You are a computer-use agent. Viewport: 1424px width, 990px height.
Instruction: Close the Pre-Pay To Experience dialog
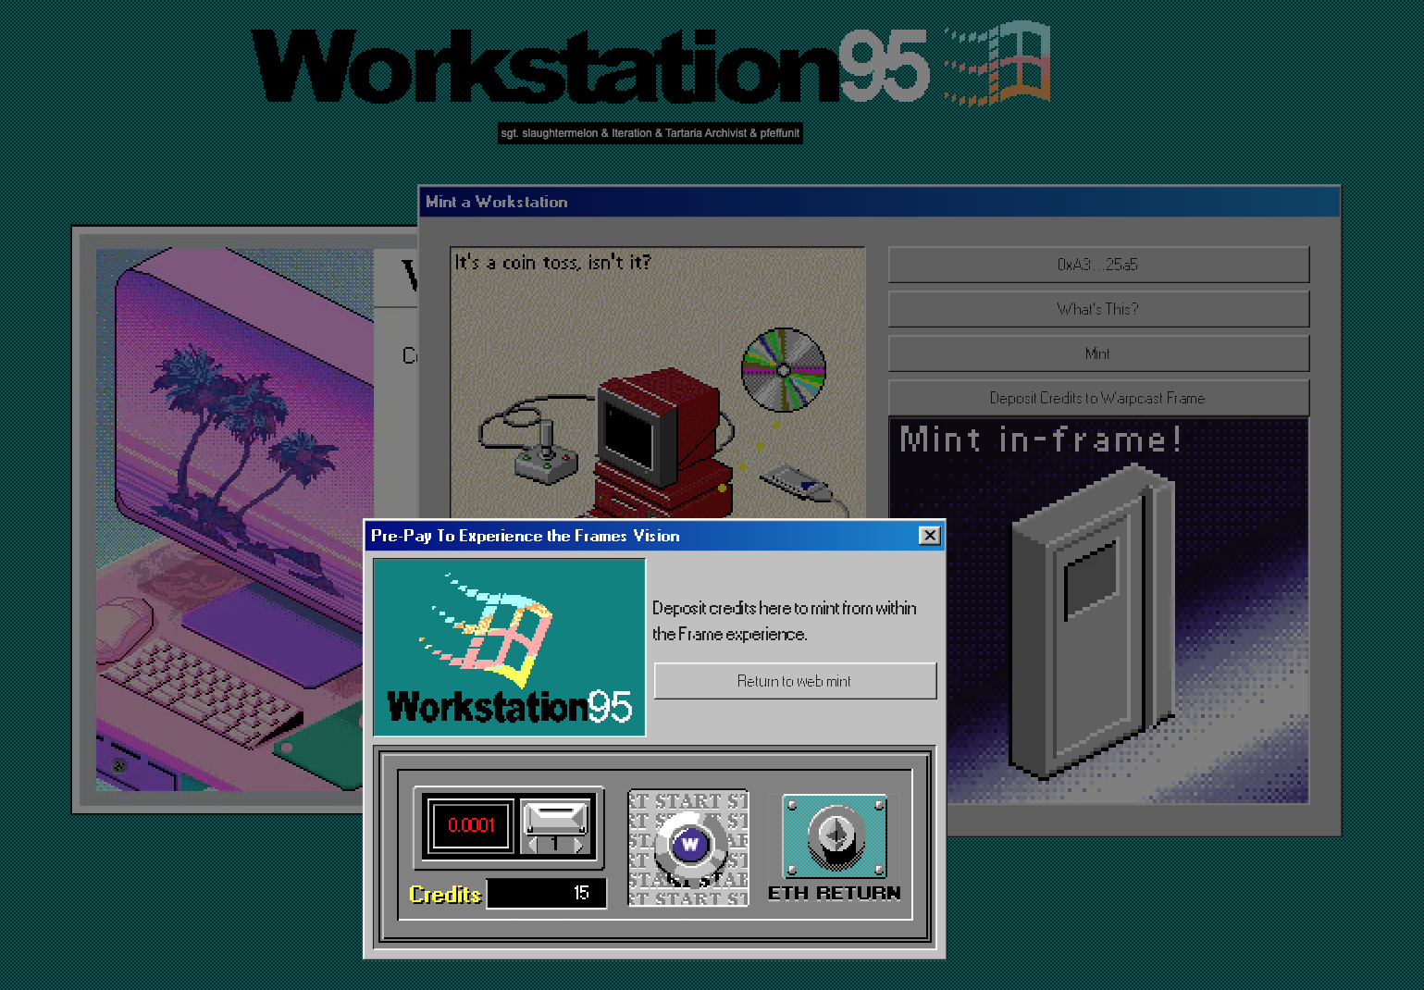click(929, 536)
